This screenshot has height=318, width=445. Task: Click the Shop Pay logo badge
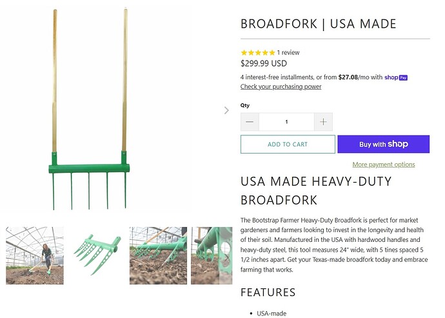[395, 77]
